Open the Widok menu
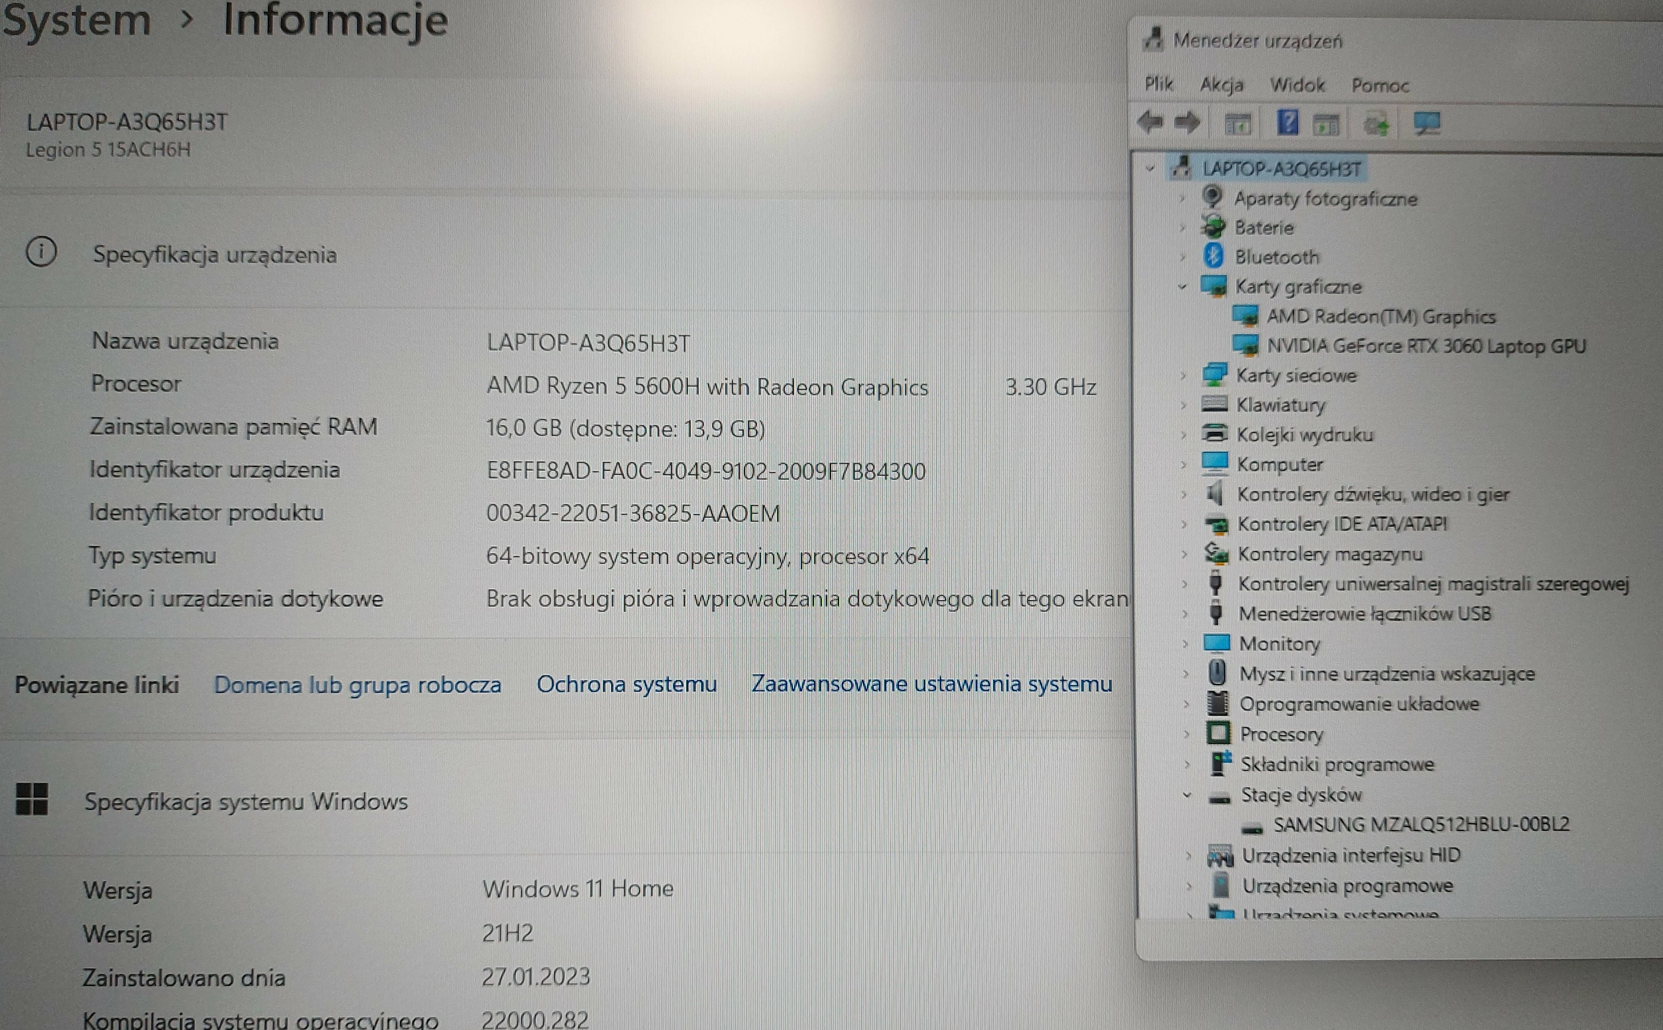The height and width of the screenshot is (1030, 1663). (1297, 84)
